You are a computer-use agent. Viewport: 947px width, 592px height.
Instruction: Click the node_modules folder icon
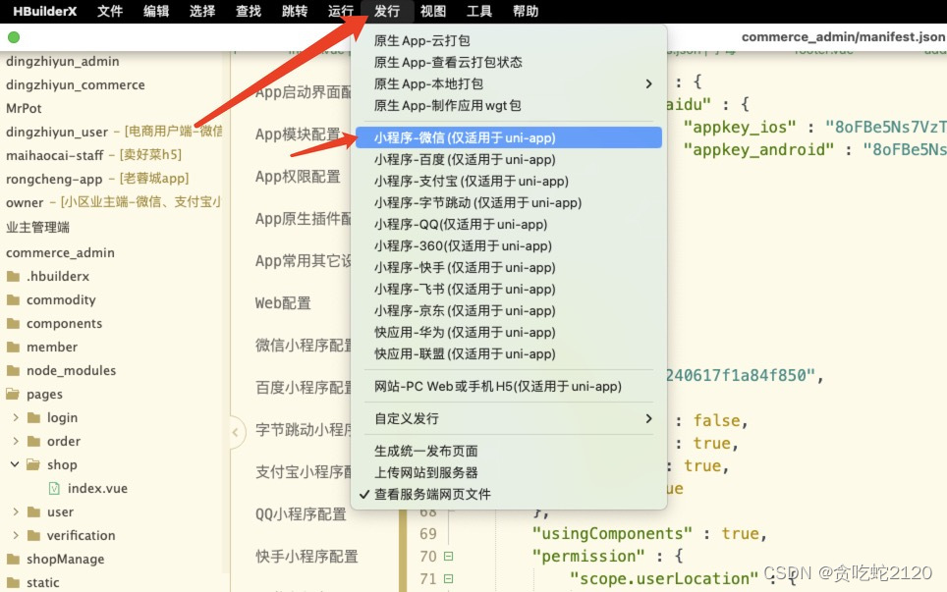coord(12,370)
